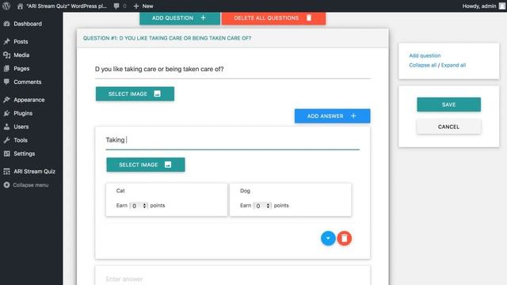
Task: Click the empty 'Enter answer' field
Action: (232, 279)
